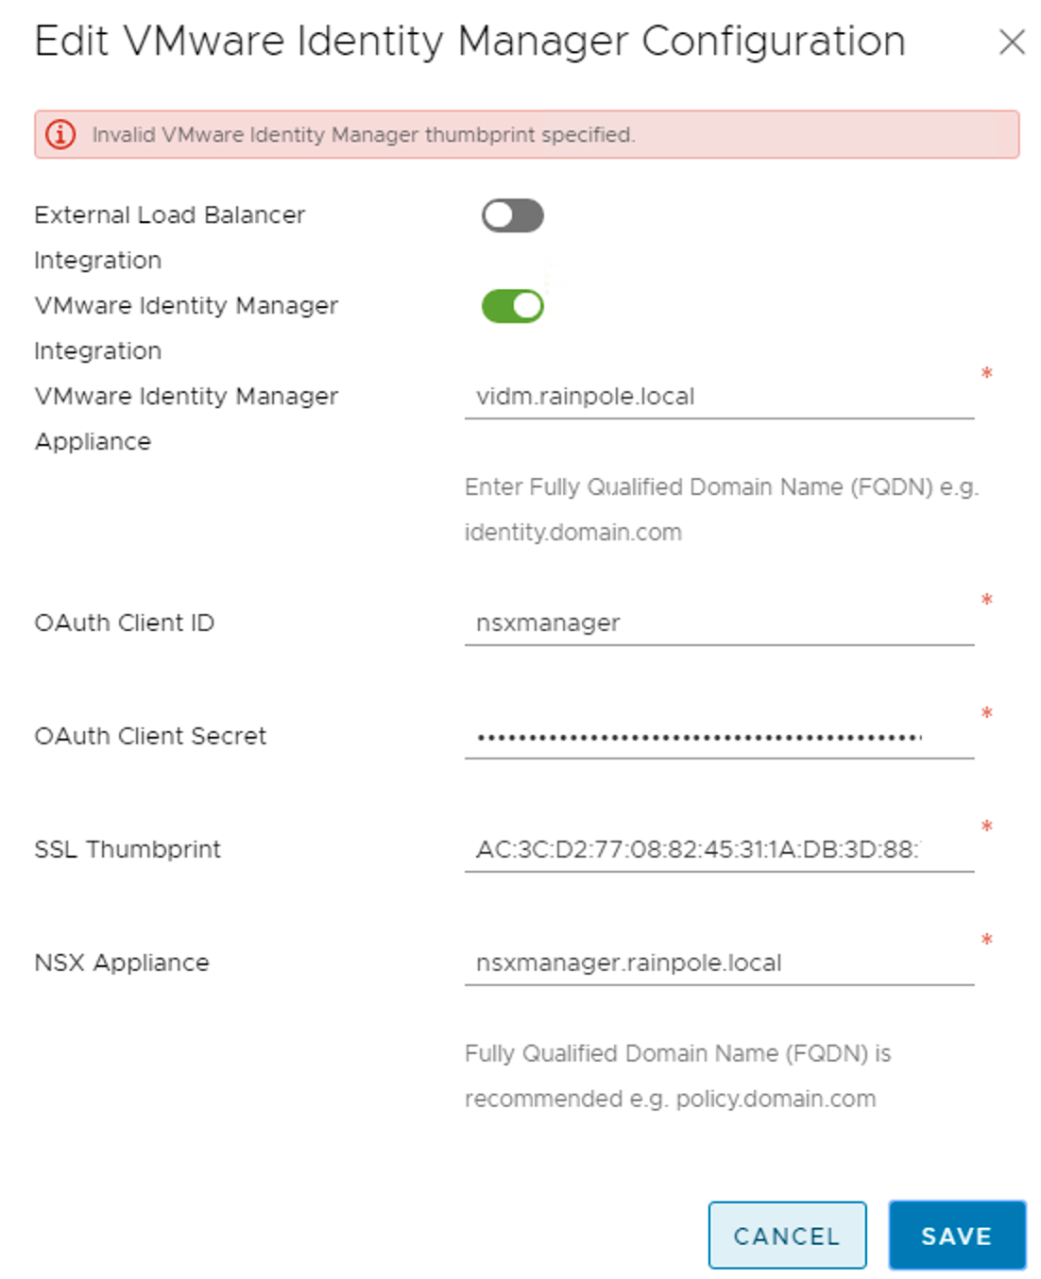Screen dimensions: 1041x1279
Task: Click the invalid thumbprint error message
Action: [364, 135]
